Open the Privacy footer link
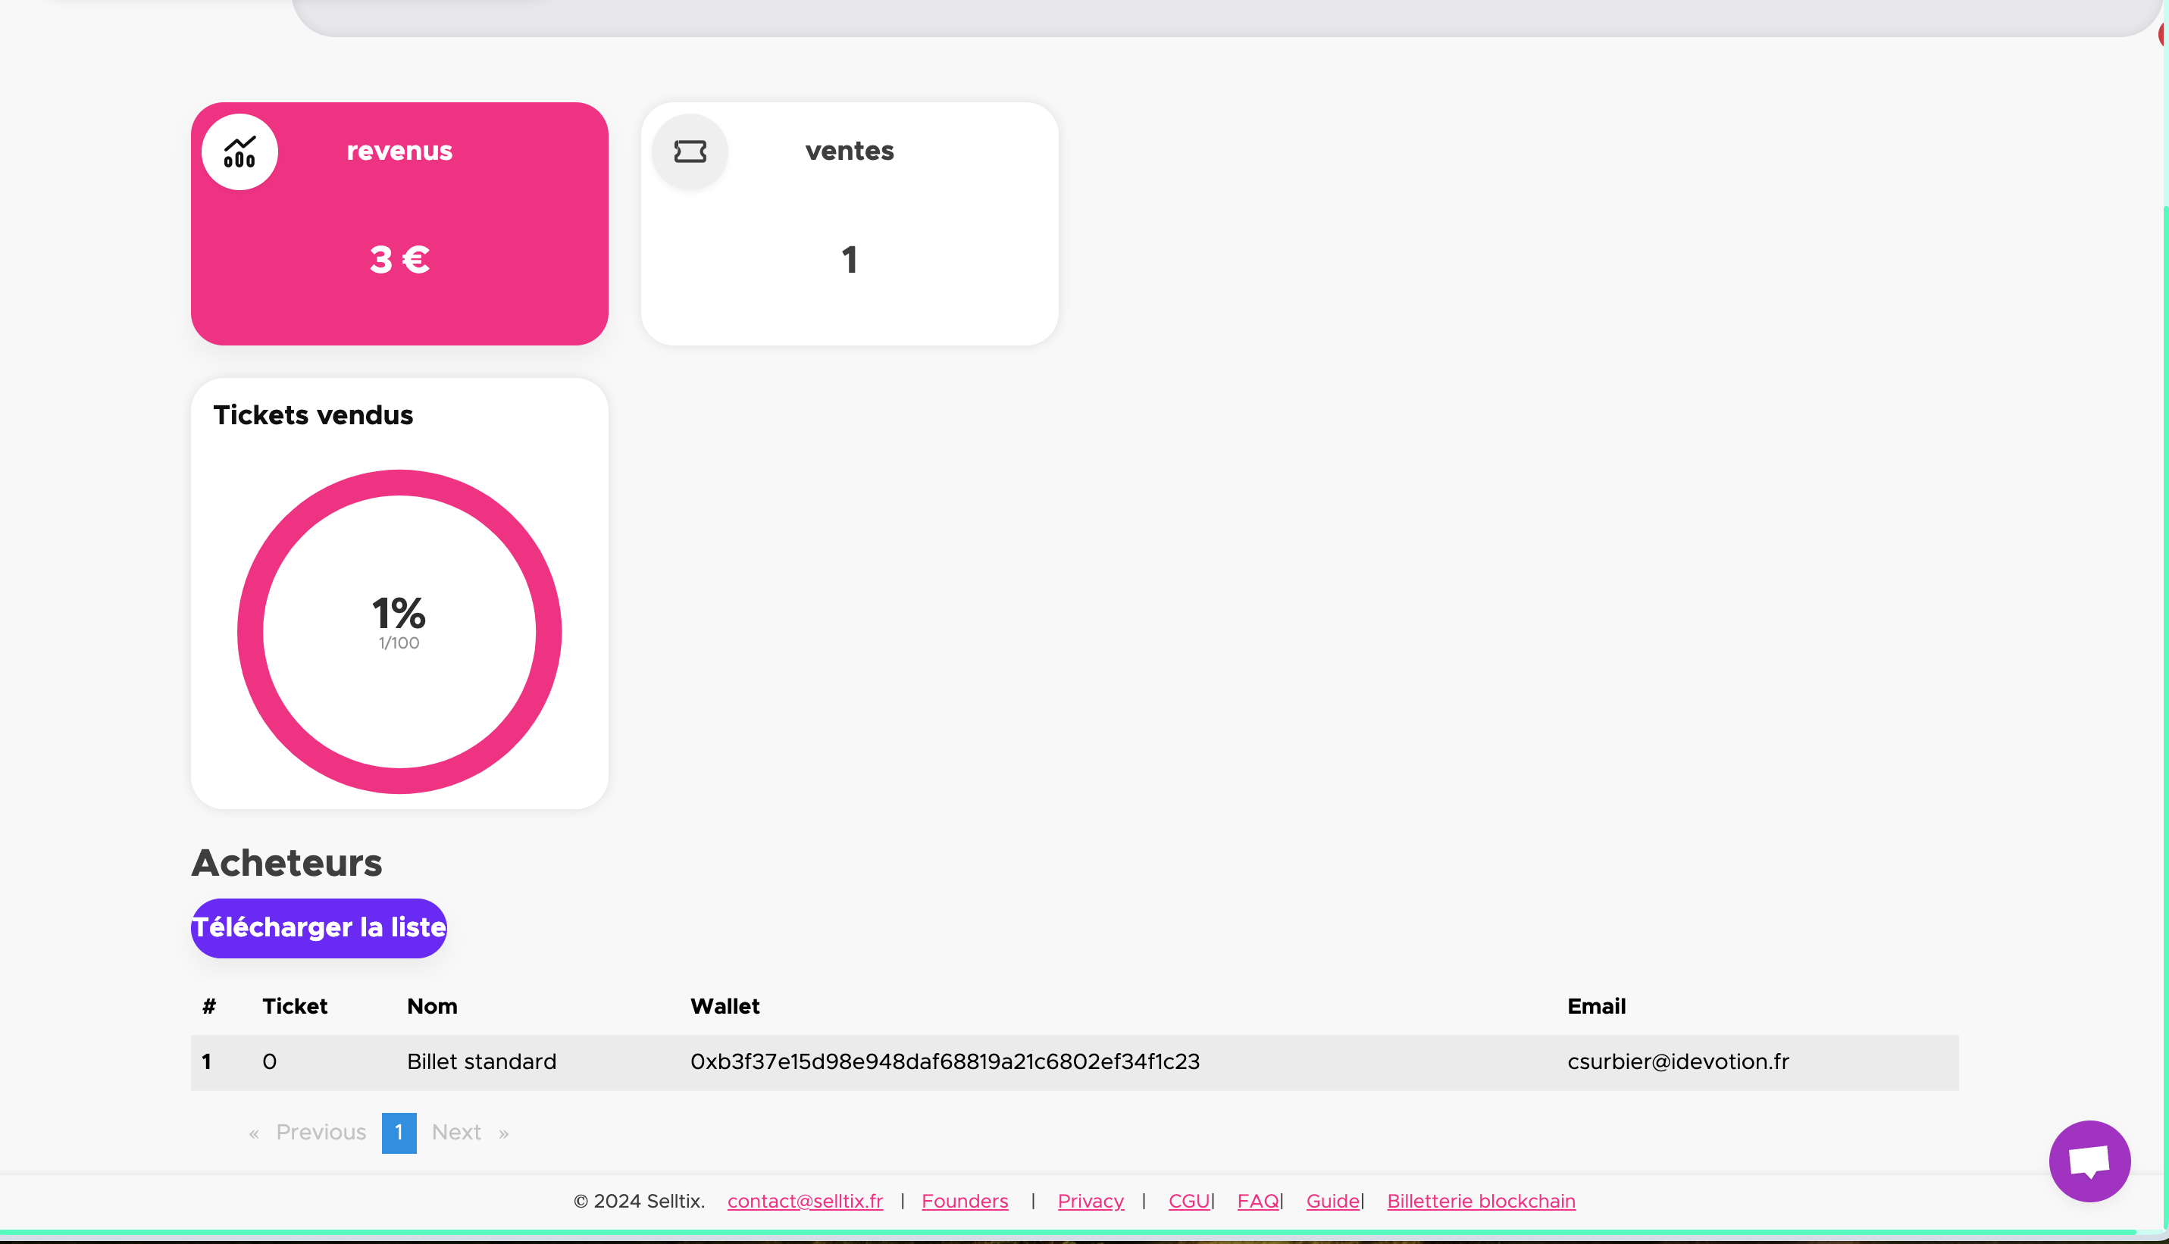This screenshot has height=1244, width=2169. pyautogui.click(x=1090, y=1202)
